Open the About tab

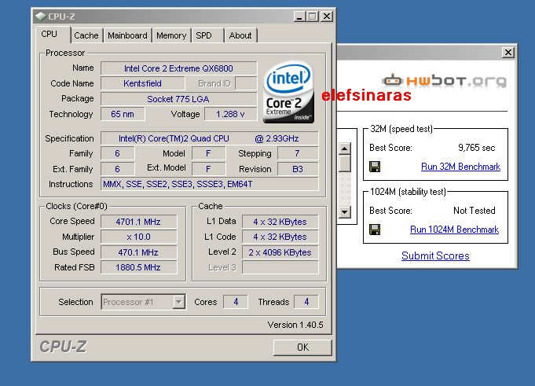click(x=240, y=35)
